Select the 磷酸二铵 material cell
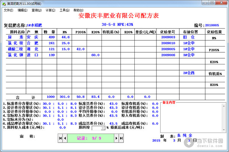This screenshot has width=229, height=152. 16,49
